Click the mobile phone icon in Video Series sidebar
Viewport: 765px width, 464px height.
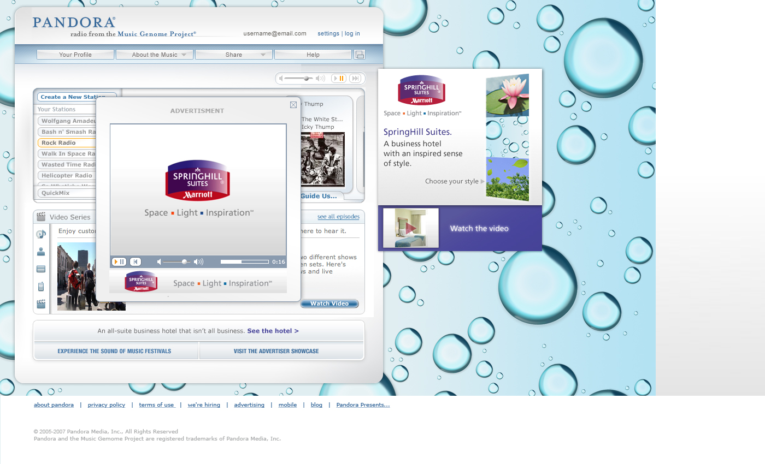[x=41, y=287]
